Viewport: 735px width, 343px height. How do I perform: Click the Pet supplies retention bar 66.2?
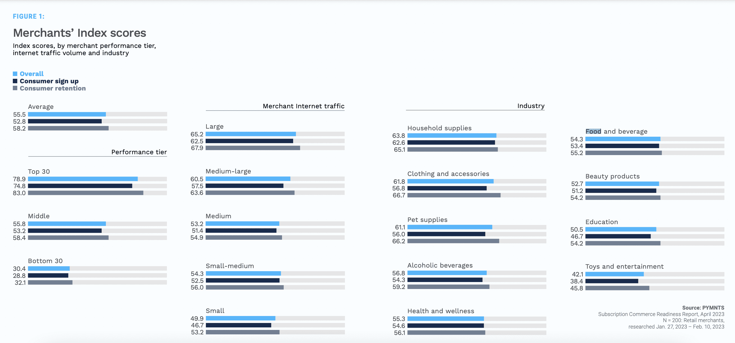pos(453,241)
